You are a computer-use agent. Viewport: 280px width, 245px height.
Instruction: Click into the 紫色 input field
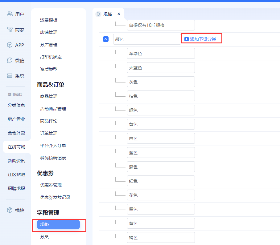(x=161, y=167)
